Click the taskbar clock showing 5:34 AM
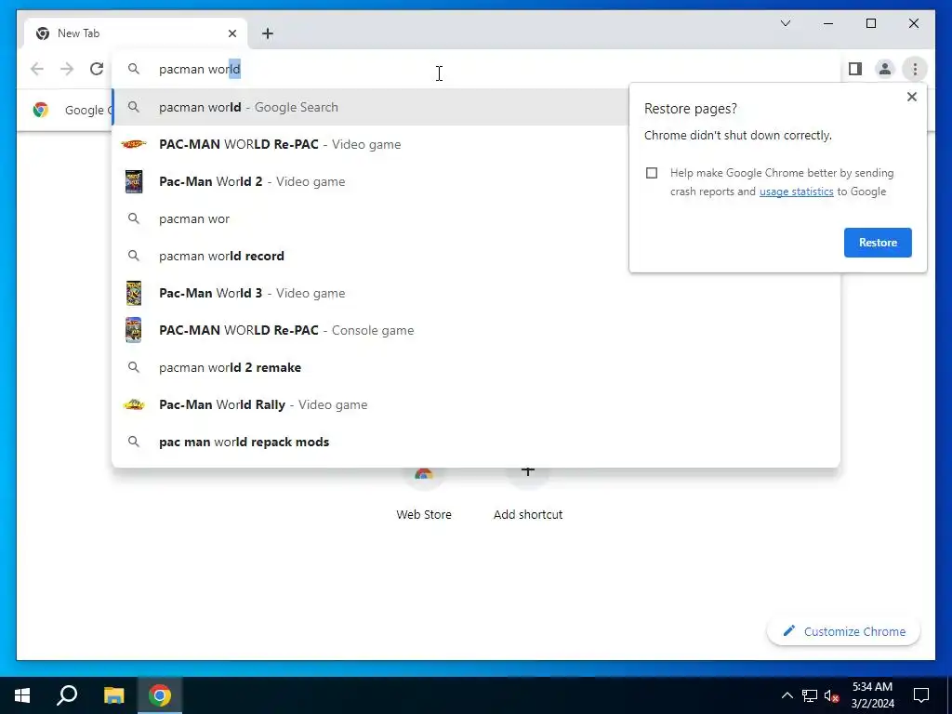This screenshot has height=714, width=952. (872, 695)
